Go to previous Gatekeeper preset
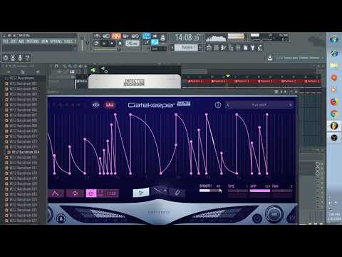The height and width of the screenshot is (257, 342). (x=229, y=105)
